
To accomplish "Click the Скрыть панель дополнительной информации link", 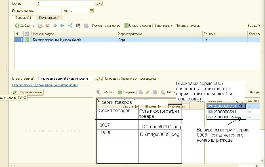I will (x=45, y=85).
